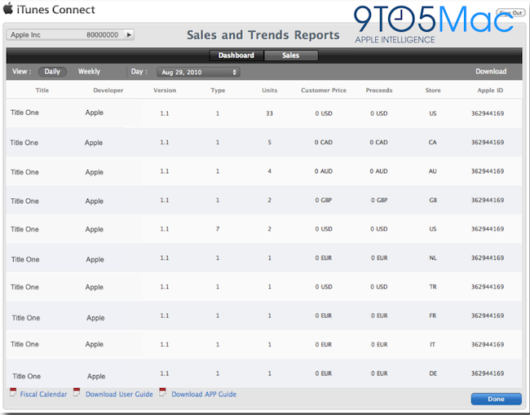Image resolution: width=530 pixels, height=415 pixels.
Task: Open the Download User Guide link
Action: (x=119, y=395)
